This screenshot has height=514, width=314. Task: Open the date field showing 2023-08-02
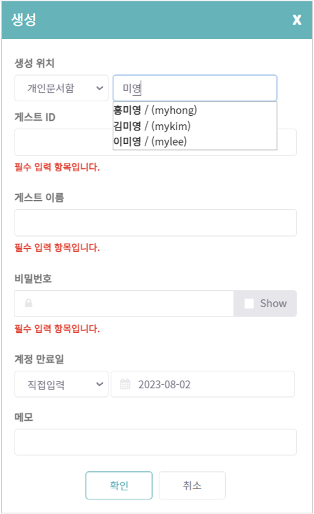tap(203, 384)
